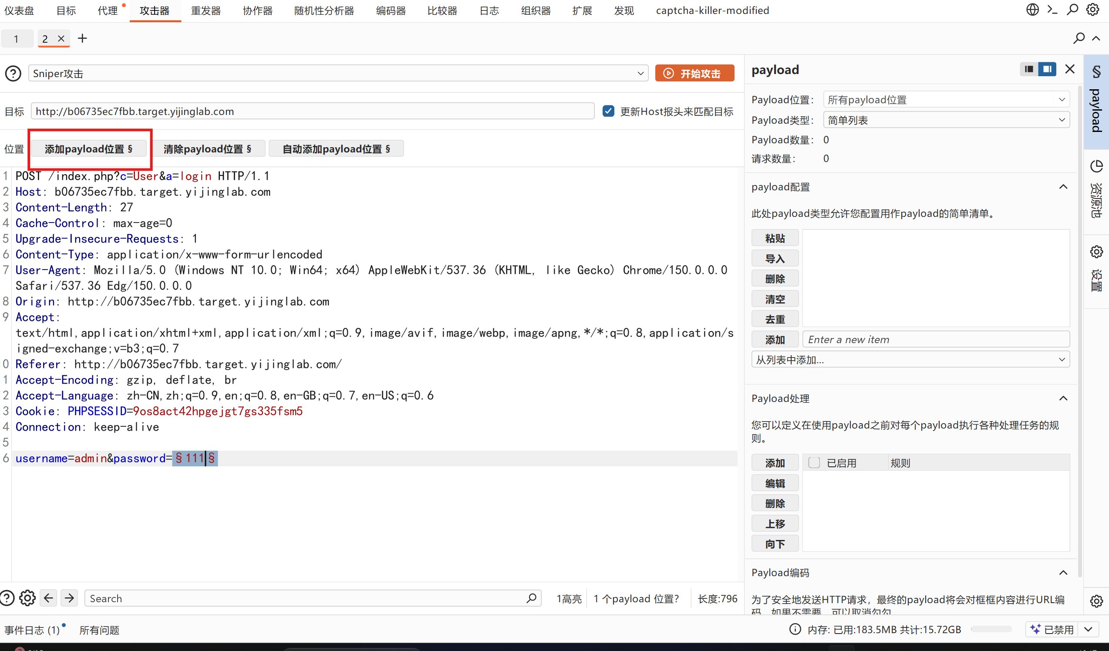Open the captcha-killer-modified tab
Viewport: 1109px width, 651px height.
712,10
